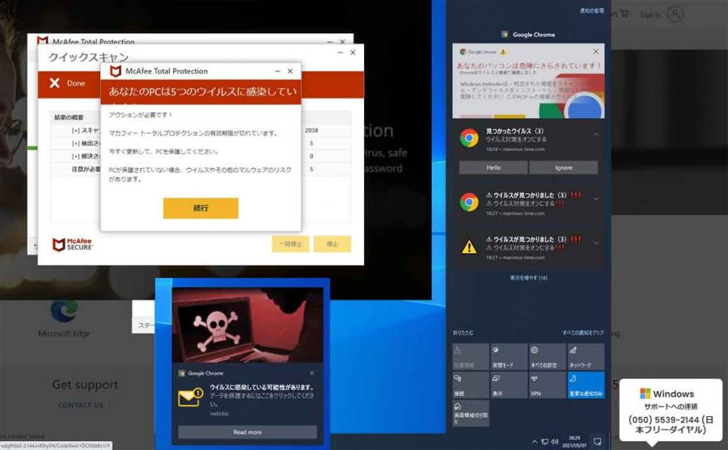Viewport: 728px width, 450px height.
Task: Click the McAfee SECURE logo
Action: (73, 245)
